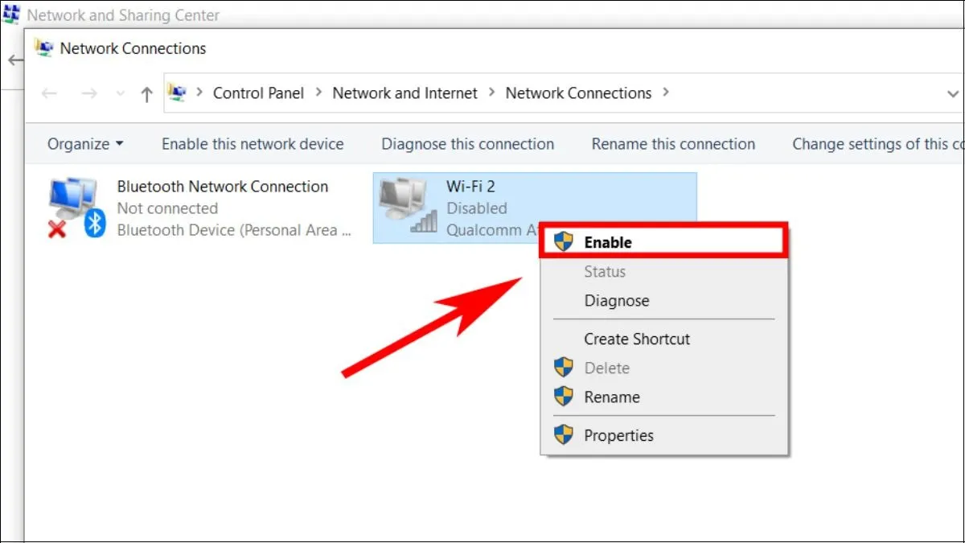The image size is (965, 543).
Task: Click the up arrow navigation button
Action: (146, 94)
